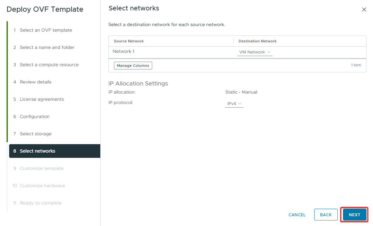Open step 2 Select a name and folder
Screen dimensions: 373x226
47,47
